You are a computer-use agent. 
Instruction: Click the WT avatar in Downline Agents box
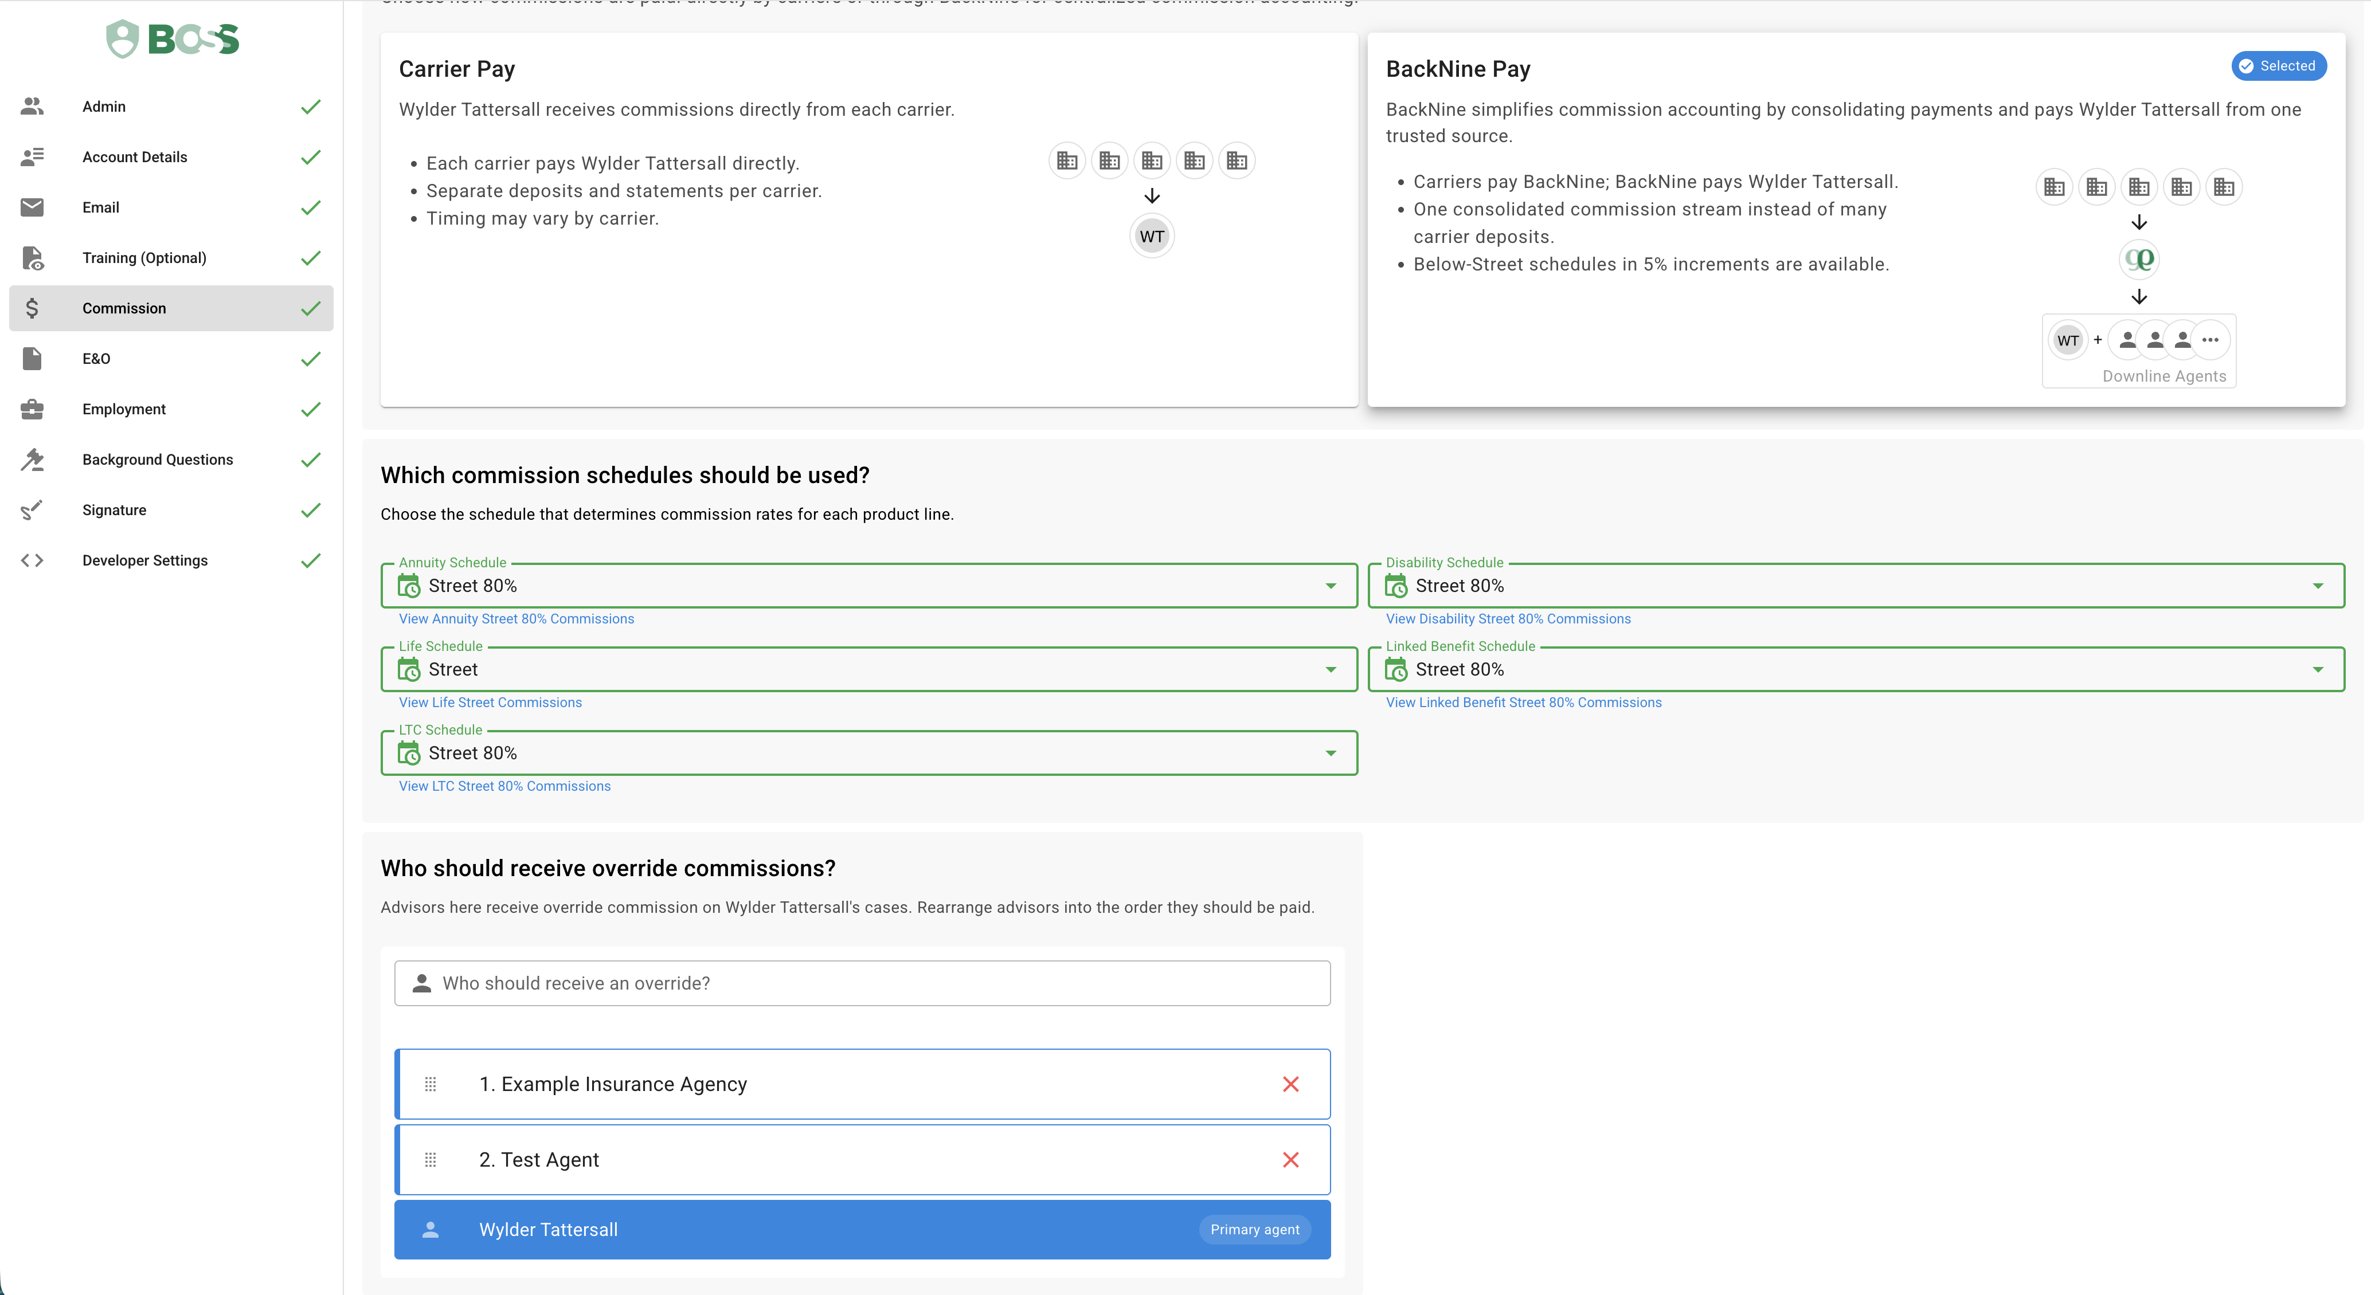click(x=2068, y=340)
